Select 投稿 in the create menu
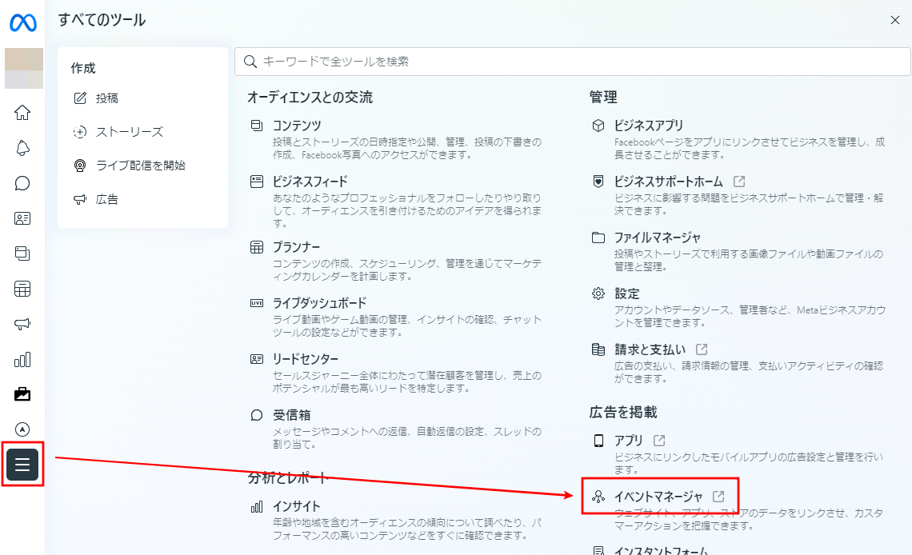Viewport: 912px width, 555px height. [x=106, y=98]
